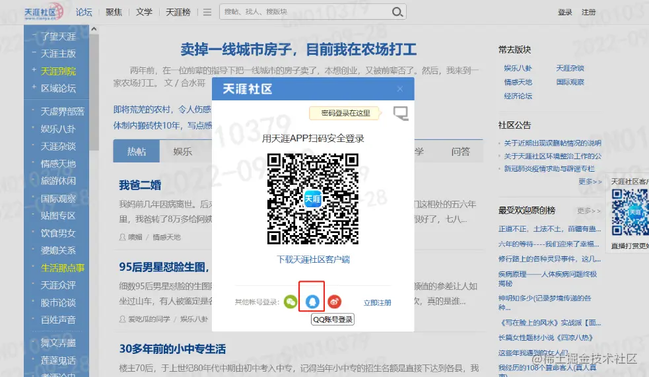Close the 天涯社区 login dialog
The image size is (649, 377).
[x=400, y=89]
